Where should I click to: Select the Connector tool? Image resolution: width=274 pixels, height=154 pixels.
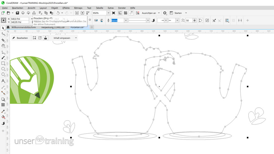click(3, 93)
